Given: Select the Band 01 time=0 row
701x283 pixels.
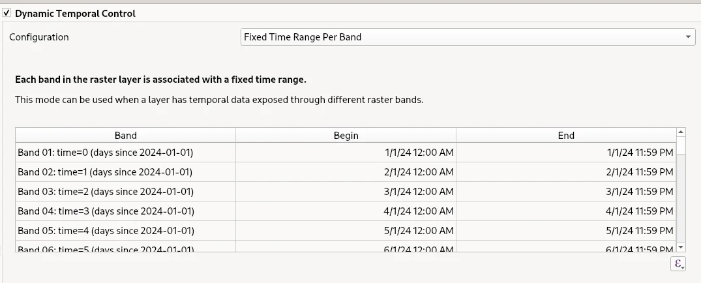Looking at the screenshot, I should point(106,153).
